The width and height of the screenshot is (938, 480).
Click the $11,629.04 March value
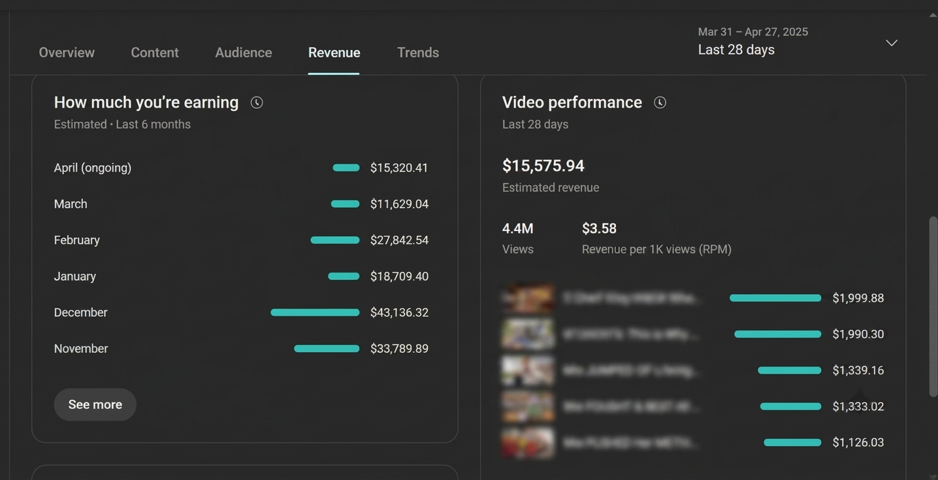click(x=399, y=204)
